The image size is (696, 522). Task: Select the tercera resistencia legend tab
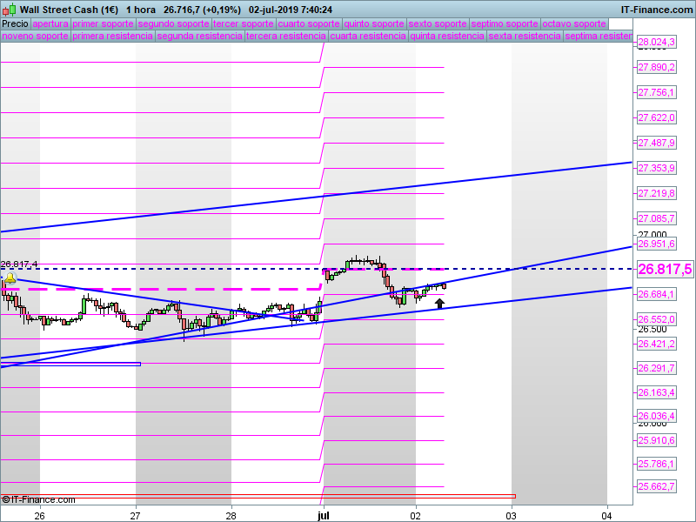click(x=286, y=36)
